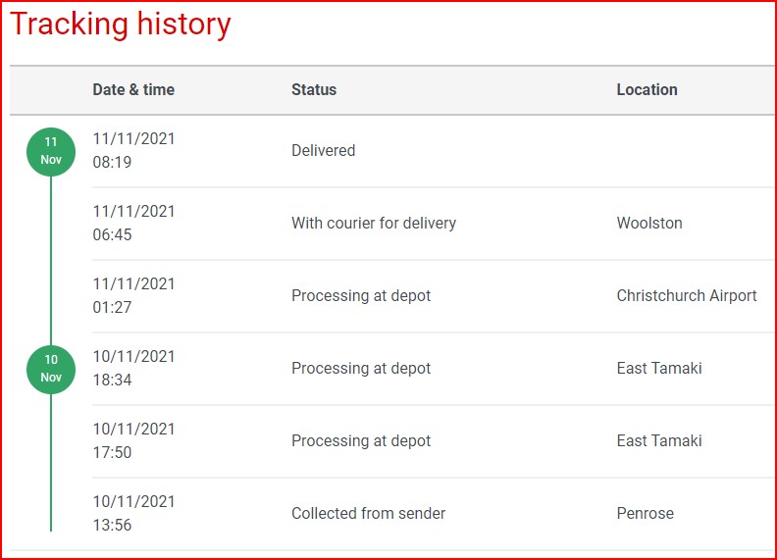Select the 10/11/2021 17:50 timestamp
This screenshot has height=560, width=777.
tap(133, 441)
